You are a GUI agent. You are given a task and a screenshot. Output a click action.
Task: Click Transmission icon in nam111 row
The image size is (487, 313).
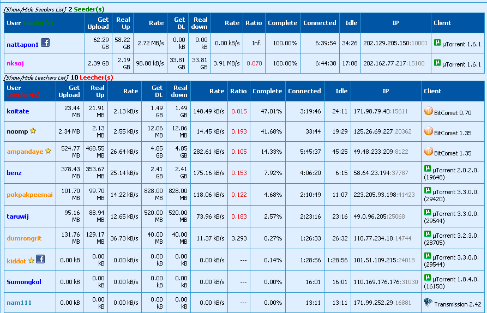pyautogui.click(x=428, y=302)
